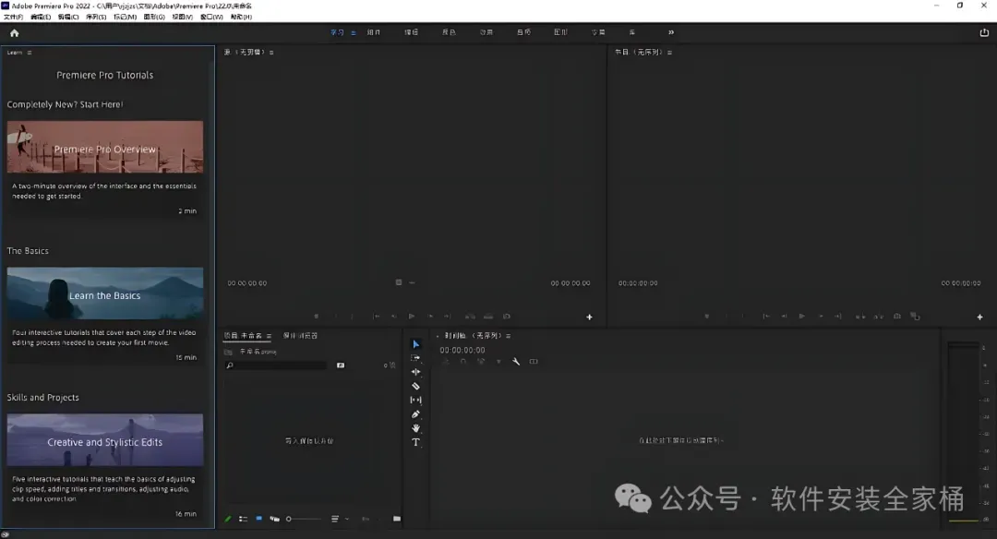Switch to the 学习 workspace tab

pyautogui.click(x=337, y=32)
